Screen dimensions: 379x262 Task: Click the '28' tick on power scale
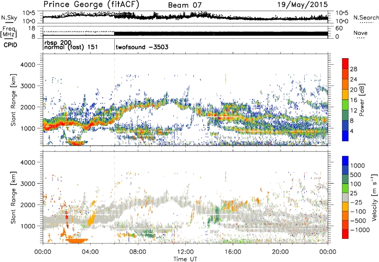pyautogui.click(x=353, y=69)
